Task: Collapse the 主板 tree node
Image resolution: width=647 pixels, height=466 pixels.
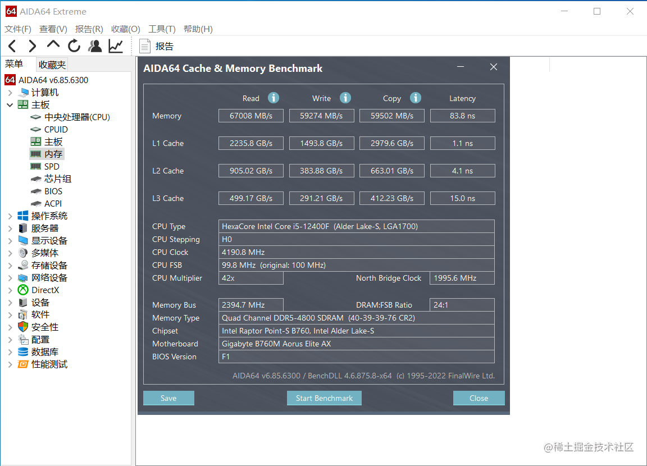Action: (x=10, y=105)
